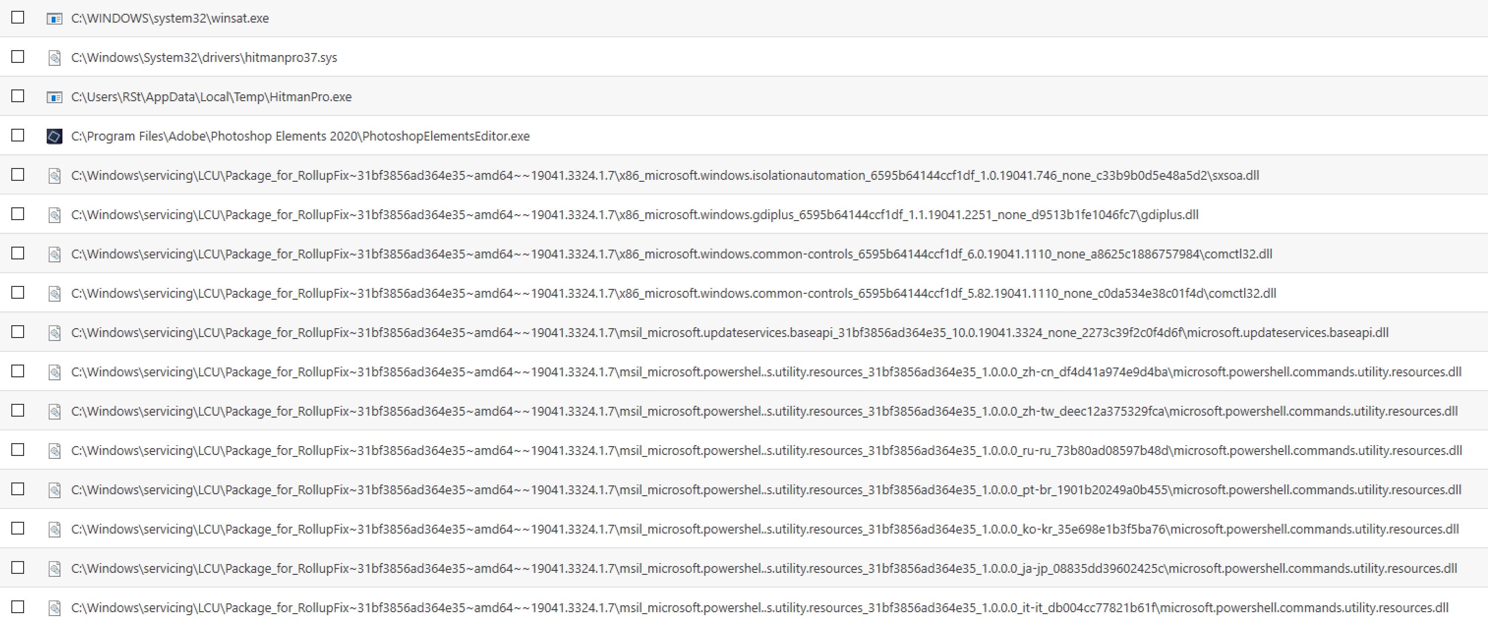Click the winsat.exe application icon
Screen dimensions: 1488x622
[54, 19]
